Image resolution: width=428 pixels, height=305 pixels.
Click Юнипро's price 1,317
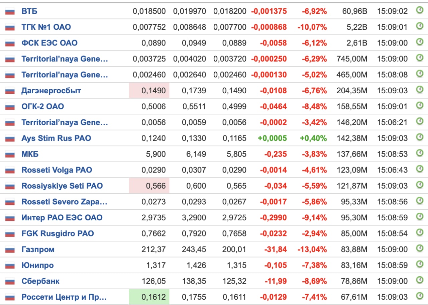(156, 265)
